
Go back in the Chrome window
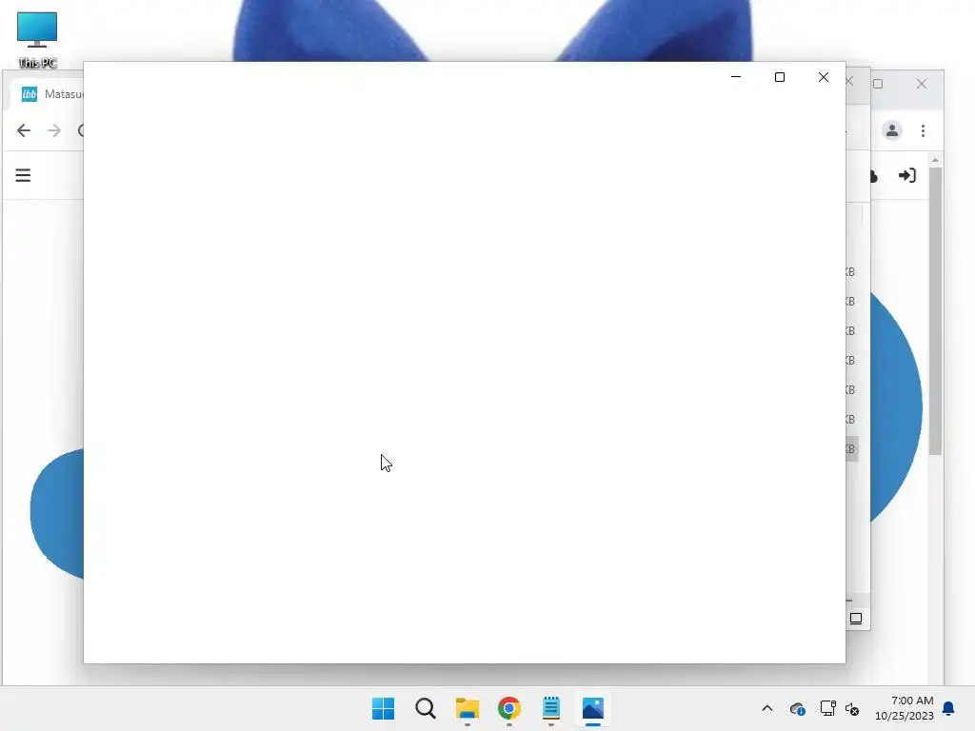pos(24,130)
